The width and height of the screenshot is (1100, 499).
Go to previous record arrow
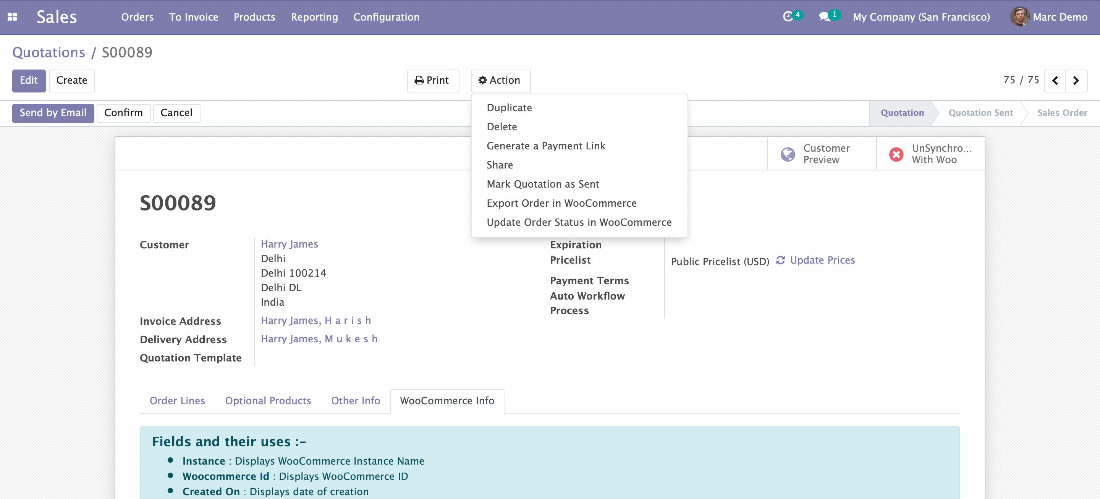coord(1055,81)
